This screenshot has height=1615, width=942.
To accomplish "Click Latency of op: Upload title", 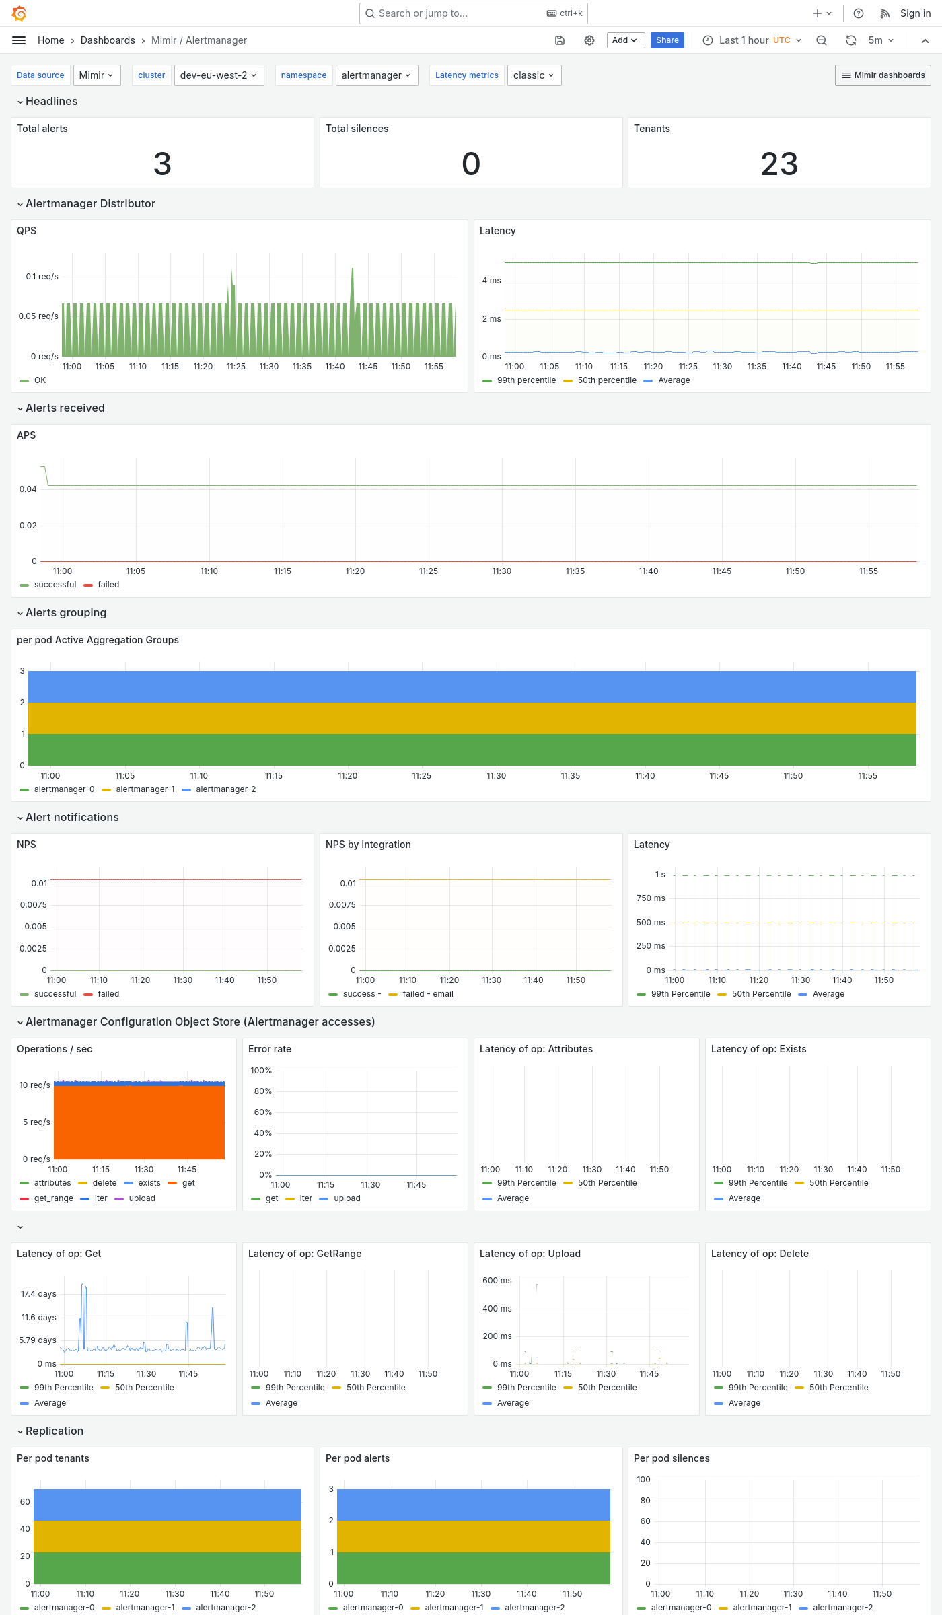I will click(x=530, y=1254).
